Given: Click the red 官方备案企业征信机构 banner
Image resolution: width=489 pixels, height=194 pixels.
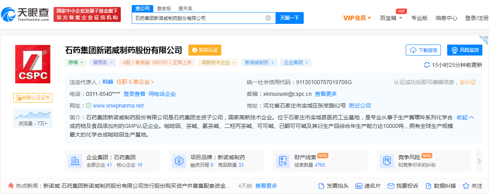Looking at the screenshot, I should tap(87, 14).
